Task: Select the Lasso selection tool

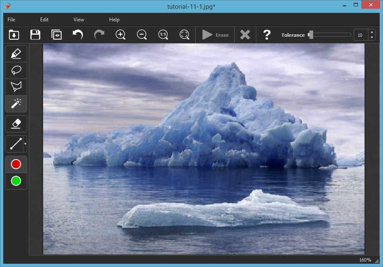Action: pyautogui.click(x=15, y=70)
